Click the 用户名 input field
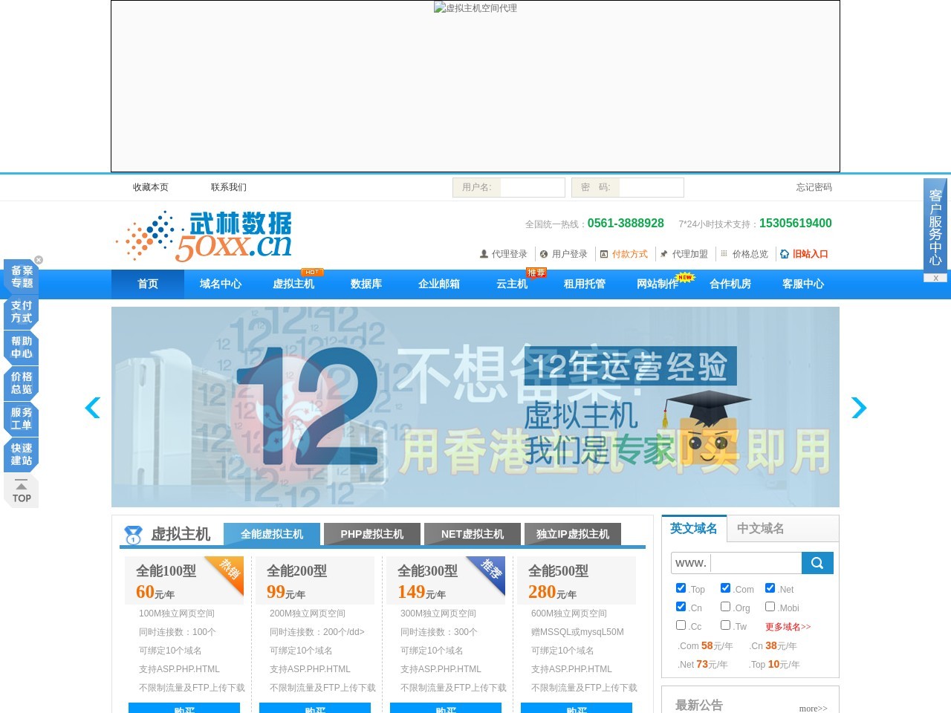This screenshot has height=713, width=951. coord(532,187)
